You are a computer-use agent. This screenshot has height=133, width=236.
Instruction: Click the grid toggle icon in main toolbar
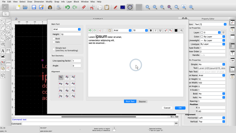[139, 7]
